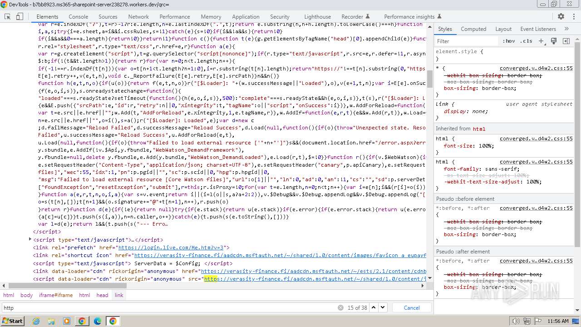Screen dimensions: 581x327
Task: Open converged css link for * rule
Action: pyautogui.click(x=536, y=68)
